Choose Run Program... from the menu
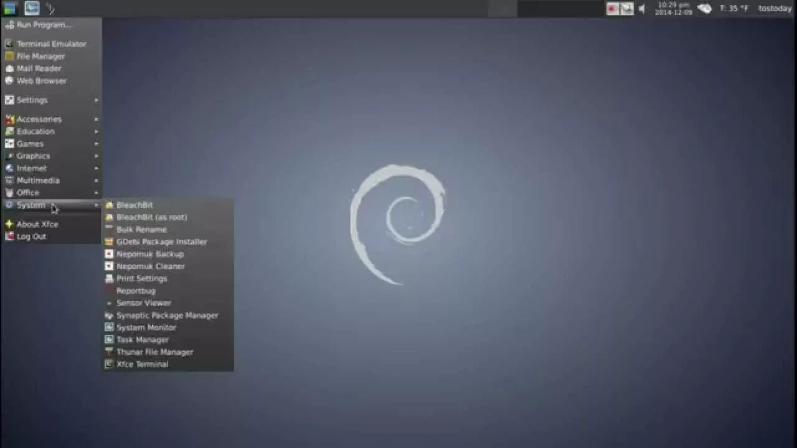This screenshot has width=797, height=448. pos(52,25)
